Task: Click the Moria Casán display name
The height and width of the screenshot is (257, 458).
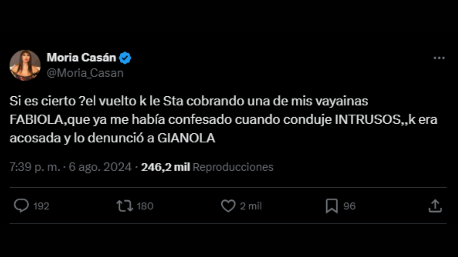Action: (81, 58)
